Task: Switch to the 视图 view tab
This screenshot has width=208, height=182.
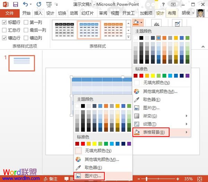Action: pos(115,13)
